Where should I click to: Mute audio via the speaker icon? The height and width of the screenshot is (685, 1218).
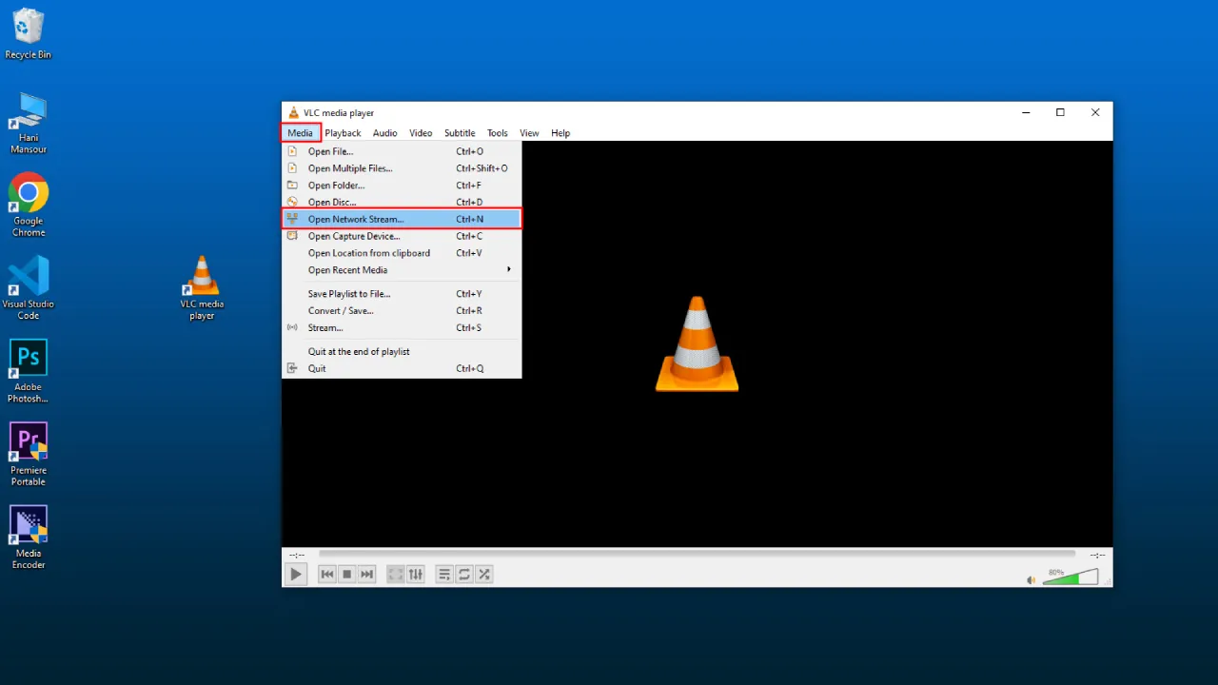pyautogui.click(x=1031, y=579)
